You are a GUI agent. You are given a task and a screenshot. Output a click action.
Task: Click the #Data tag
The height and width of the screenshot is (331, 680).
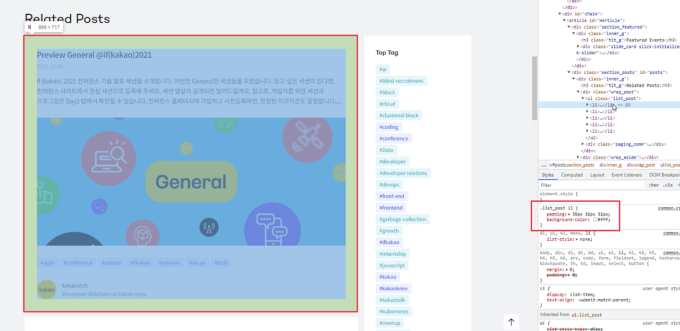386,150
